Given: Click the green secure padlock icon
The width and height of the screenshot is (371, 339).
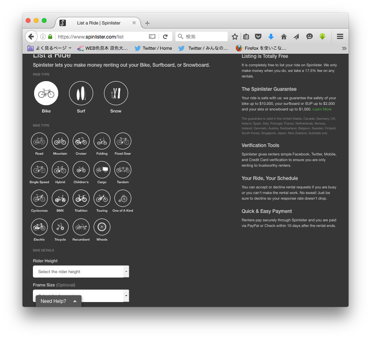Looking at the screenshot, I should point(50,37).
